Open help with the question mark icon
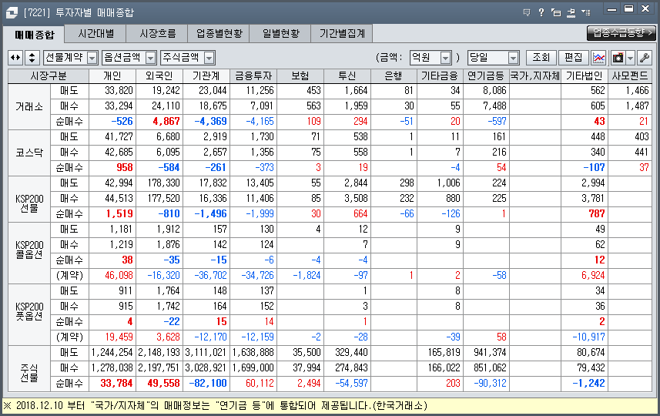 pos(541,12)
